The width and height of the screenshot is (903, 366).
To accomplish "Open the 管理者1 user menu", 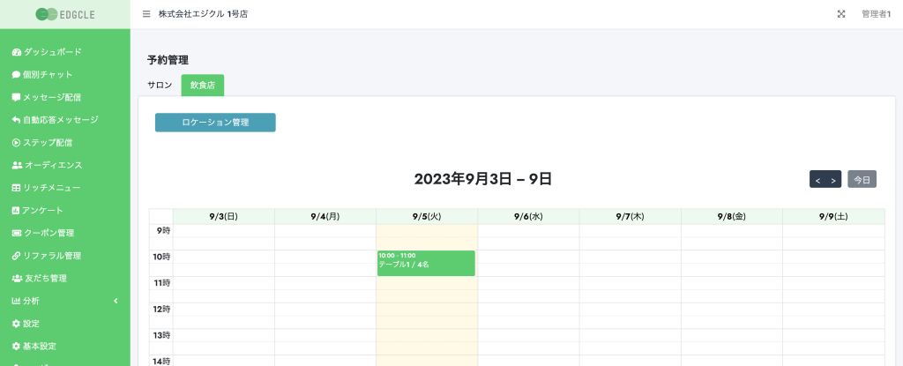I will (876, 14).
